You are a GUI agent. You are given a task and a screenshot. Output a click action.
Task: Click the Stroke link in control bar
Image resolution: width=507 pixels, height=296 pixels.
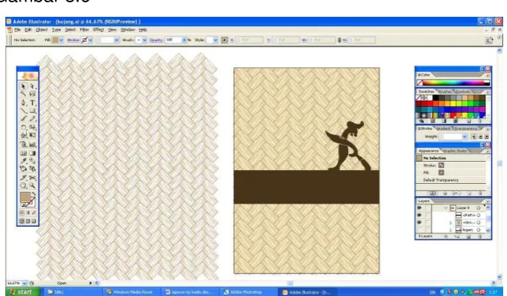(x=73, y=40)
